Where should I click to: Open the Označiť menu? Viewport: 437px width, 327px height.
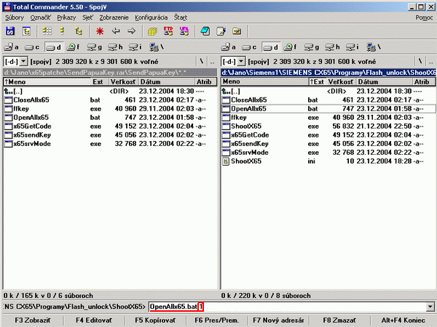tap(40, 17)
